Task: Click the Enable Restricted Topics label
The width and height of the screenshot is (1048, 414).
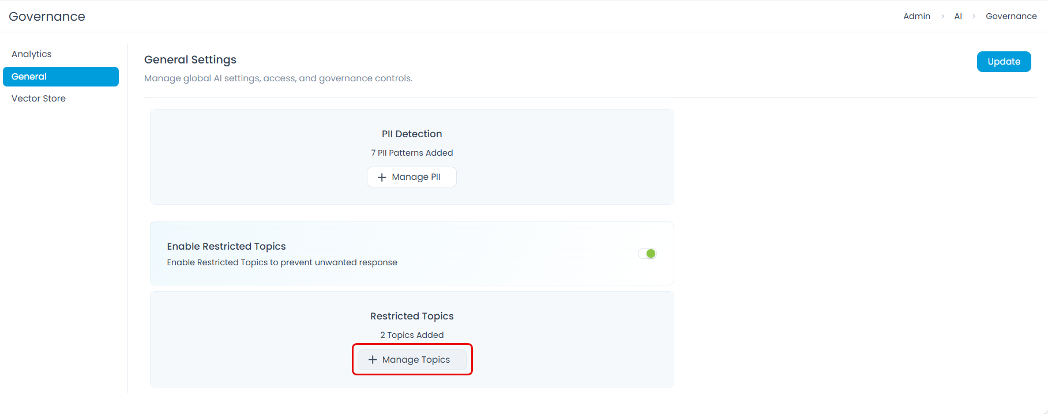Action: coord(226,246)
